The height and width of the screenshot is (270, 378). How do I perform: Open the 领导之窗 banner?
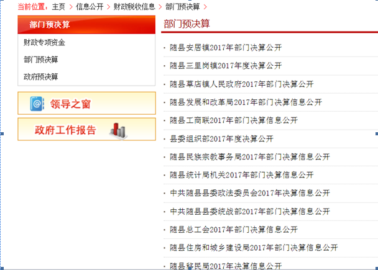86,104
